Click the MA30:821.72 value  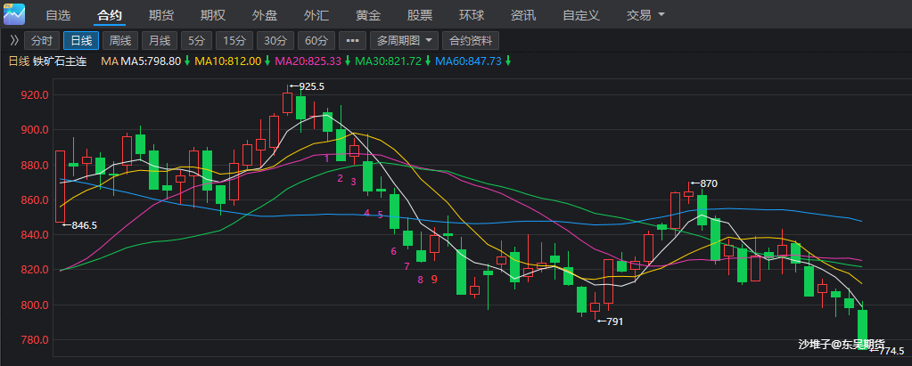click(x=388, y=61)
